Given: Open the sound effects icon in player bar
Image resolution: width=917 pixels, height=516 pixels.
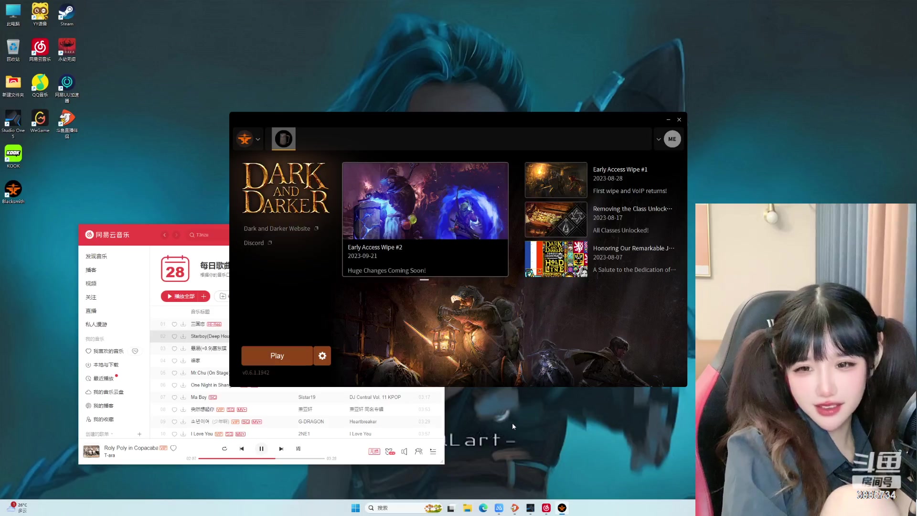Looking at the screenshot, I should (390, 451).
